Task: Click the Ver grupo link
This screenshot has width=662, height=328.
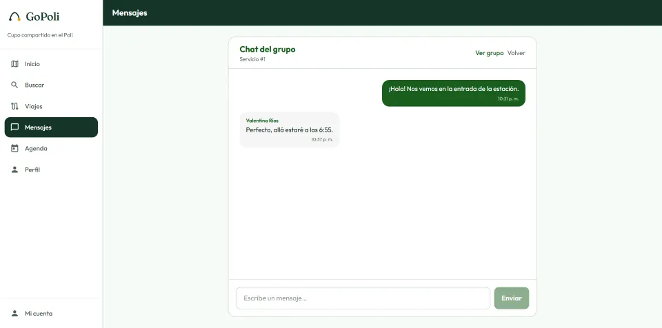Action: [490, 53]
